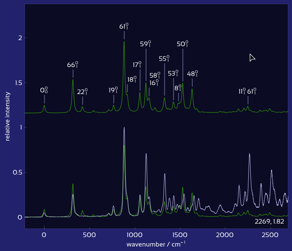Select the 17 peak annotation label

click(138, 65)
